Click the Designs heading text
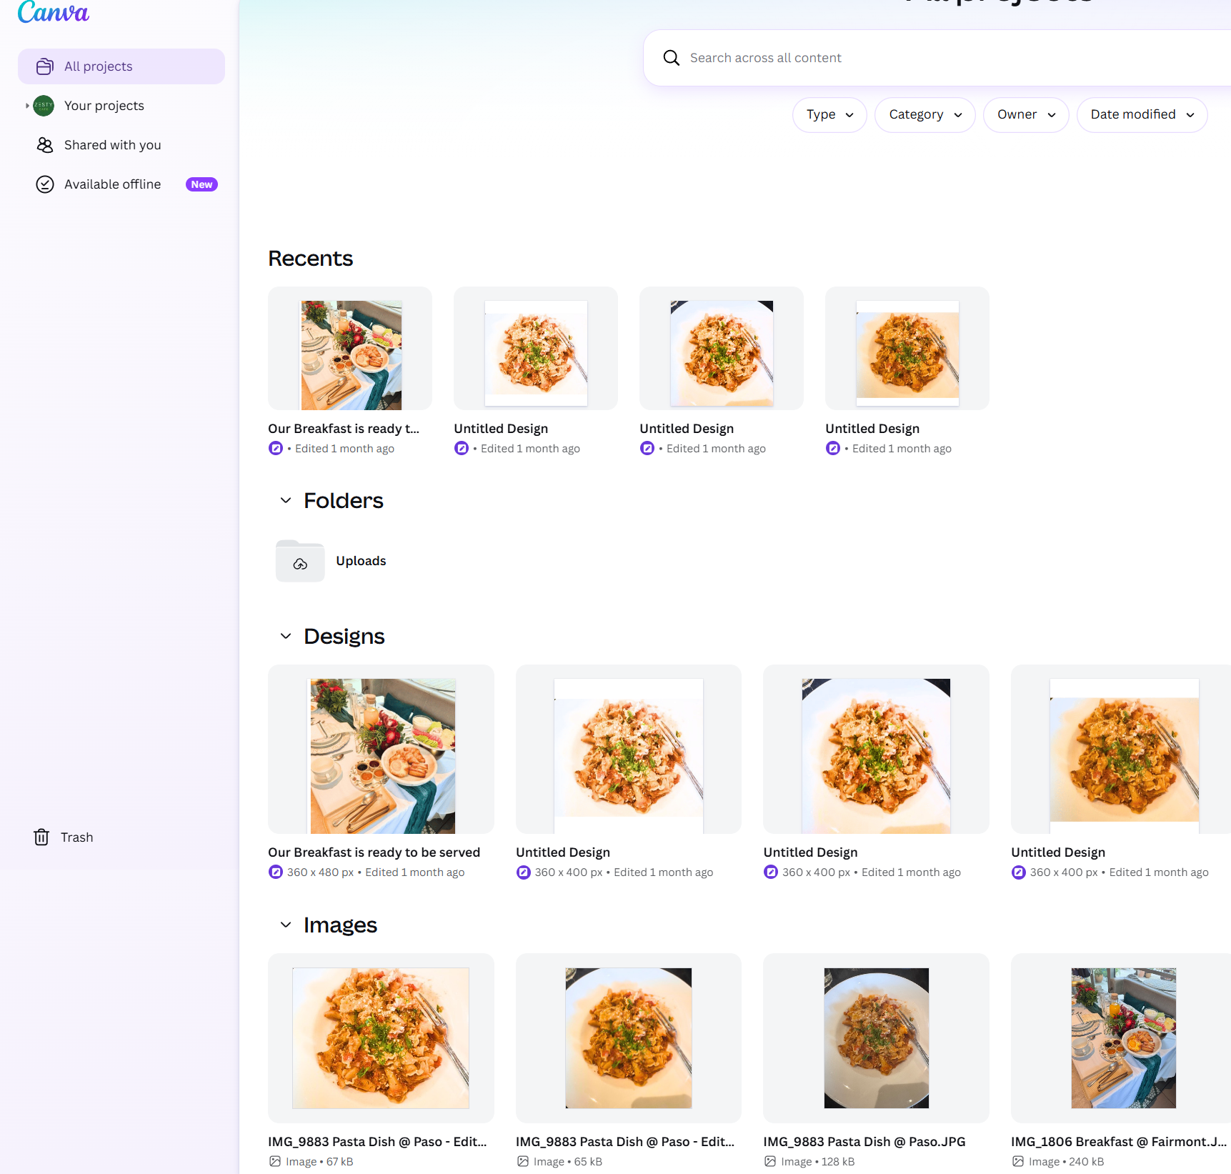The width and height of the screenshot is (1231, 1174). coord(344,637)
